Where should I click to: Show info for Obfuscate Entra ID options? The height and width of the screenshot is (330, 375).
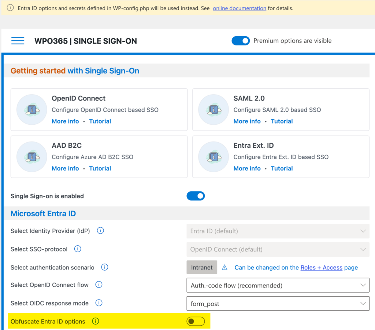[96, 321]
